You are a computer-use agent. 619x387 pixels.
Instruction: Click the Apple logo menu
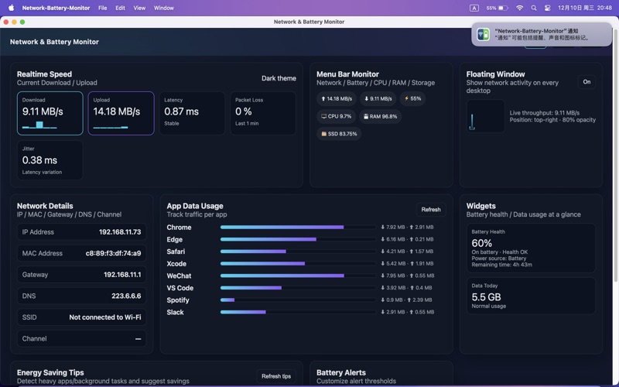tap(11, 8)
